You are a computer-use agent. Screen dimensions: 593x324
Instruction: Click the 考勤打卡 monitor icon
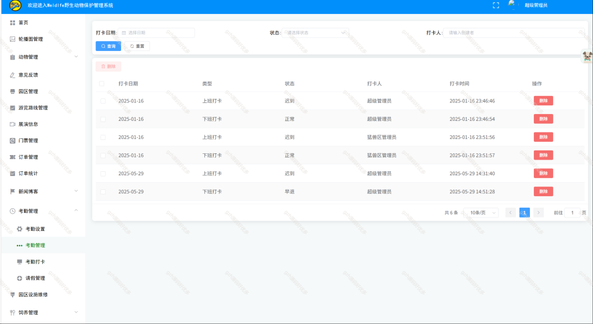(20, 262)
